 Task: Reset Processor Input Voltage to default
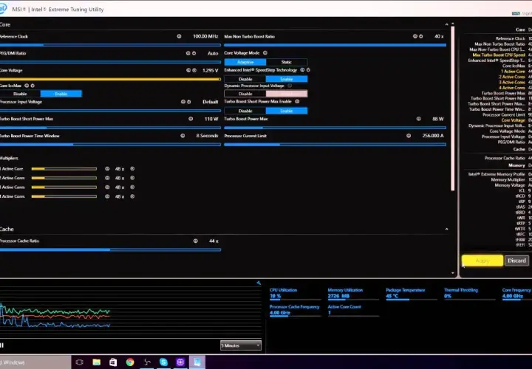coord(189,102)
